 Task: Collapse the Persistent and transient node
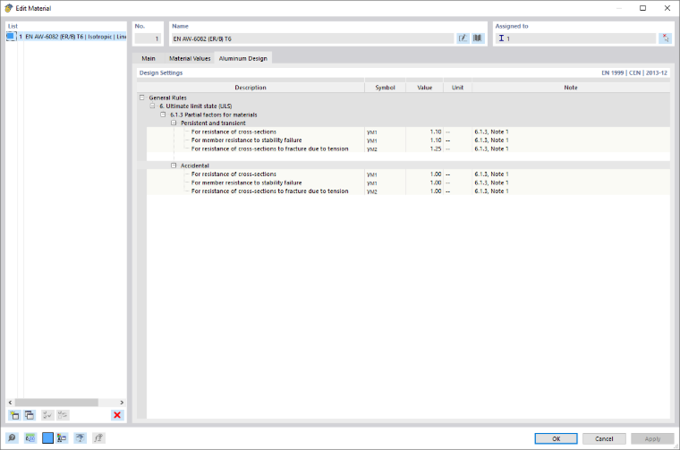pyautogui.click(x=174, y=123)
